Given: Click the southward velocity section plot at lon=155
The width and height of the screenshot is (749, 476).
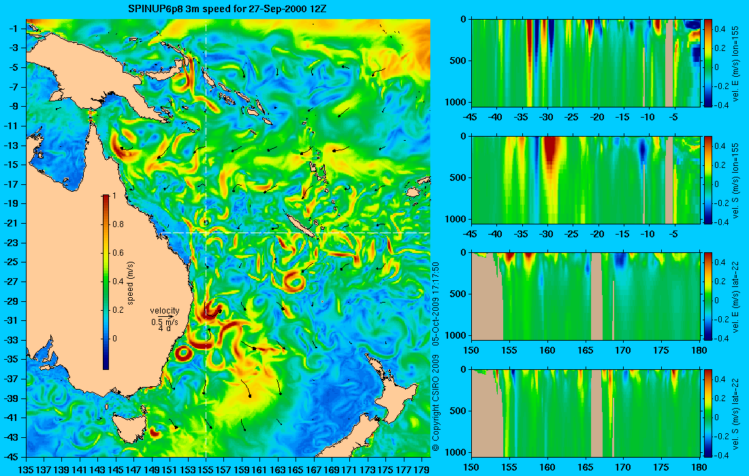Looking at the screenshot, I should [586, 180].
